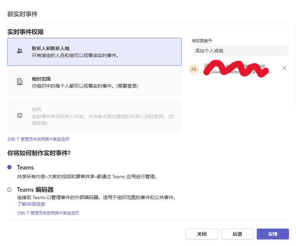The height and width of the screenshot is (246, 296).
Task: Select the disabled 公共 permission option
Action: click(x=94, y=116)
